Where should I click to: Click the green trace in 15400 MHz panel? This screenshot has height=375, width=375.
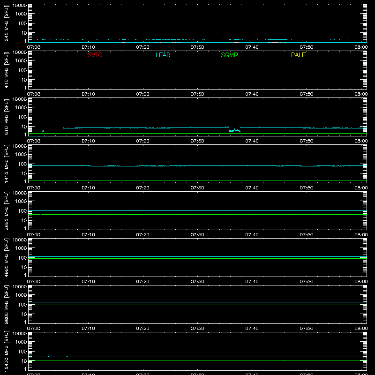(197, 360)
